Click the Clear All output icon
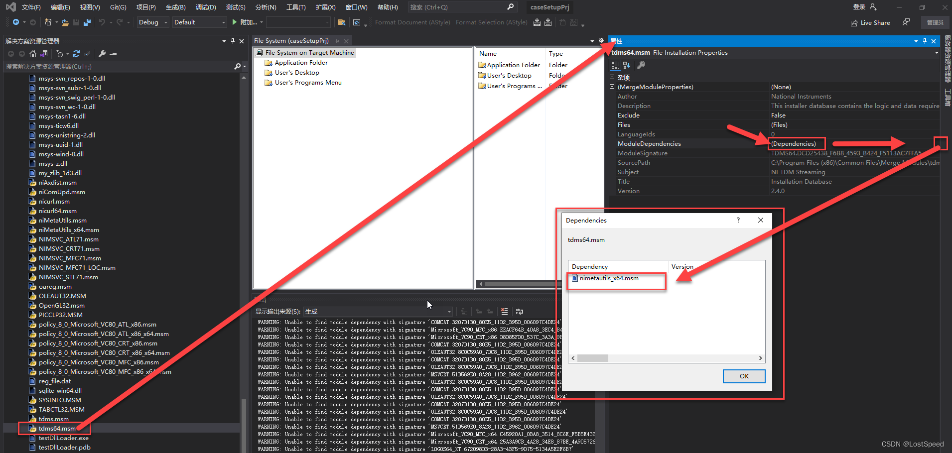The image size is (952, 453). click(x=504, y=312)
